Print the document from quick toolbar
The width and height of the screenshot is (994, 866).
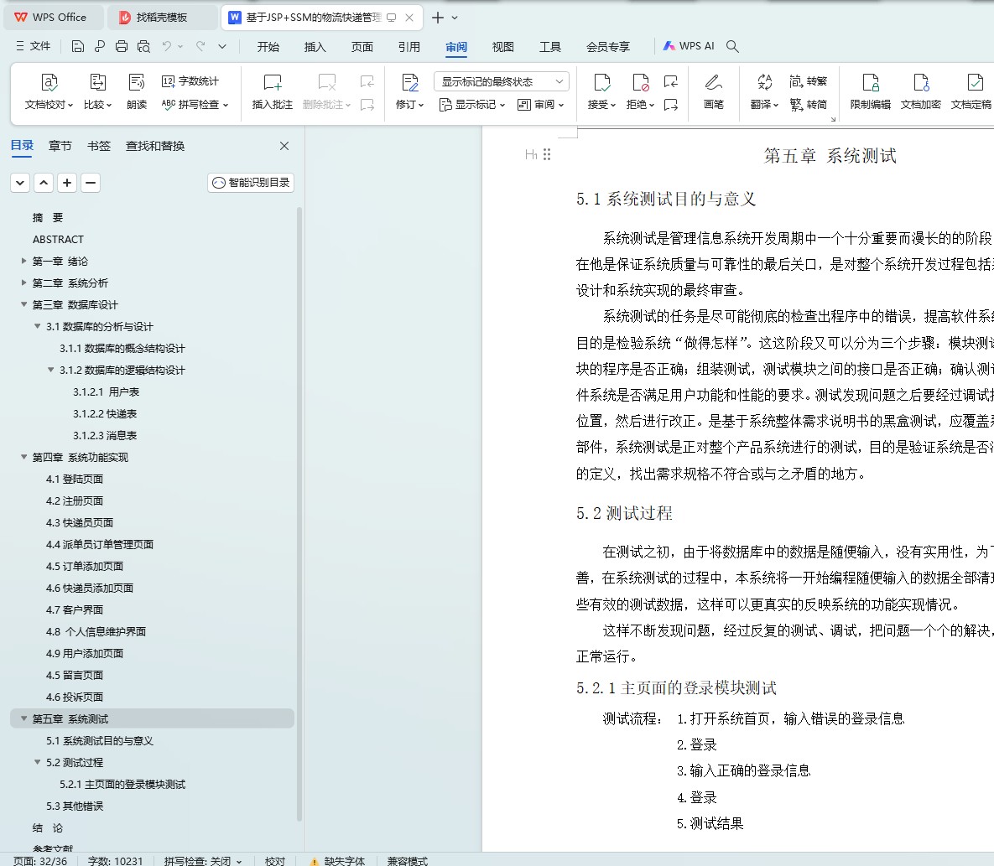pyautogui.click(x=121, y=46)
